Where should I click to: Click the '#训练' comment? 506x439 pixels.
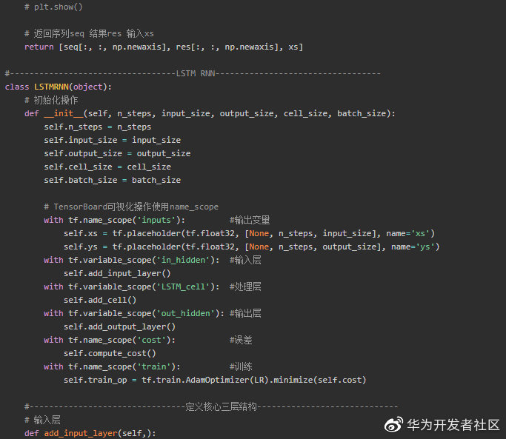(241, 367)
